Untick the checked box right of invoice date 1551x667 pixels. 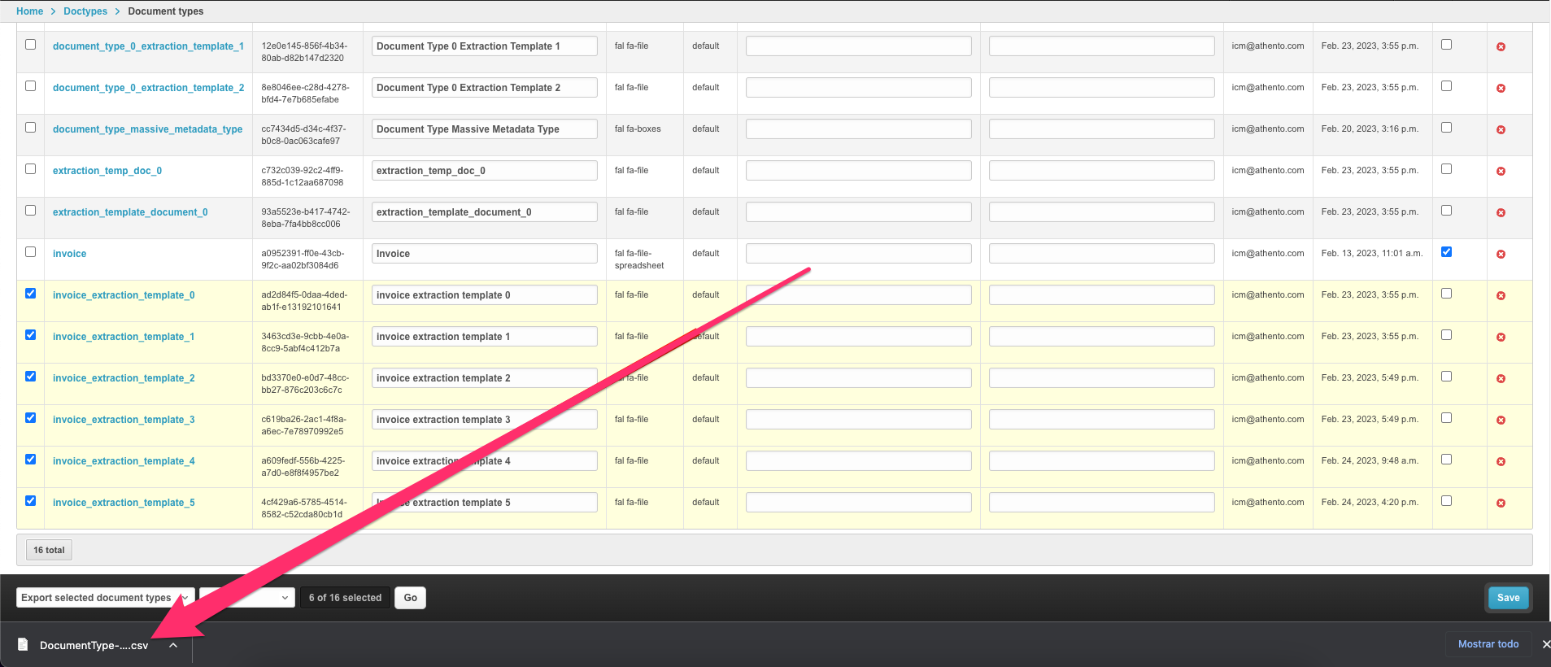click(1446, 252)
